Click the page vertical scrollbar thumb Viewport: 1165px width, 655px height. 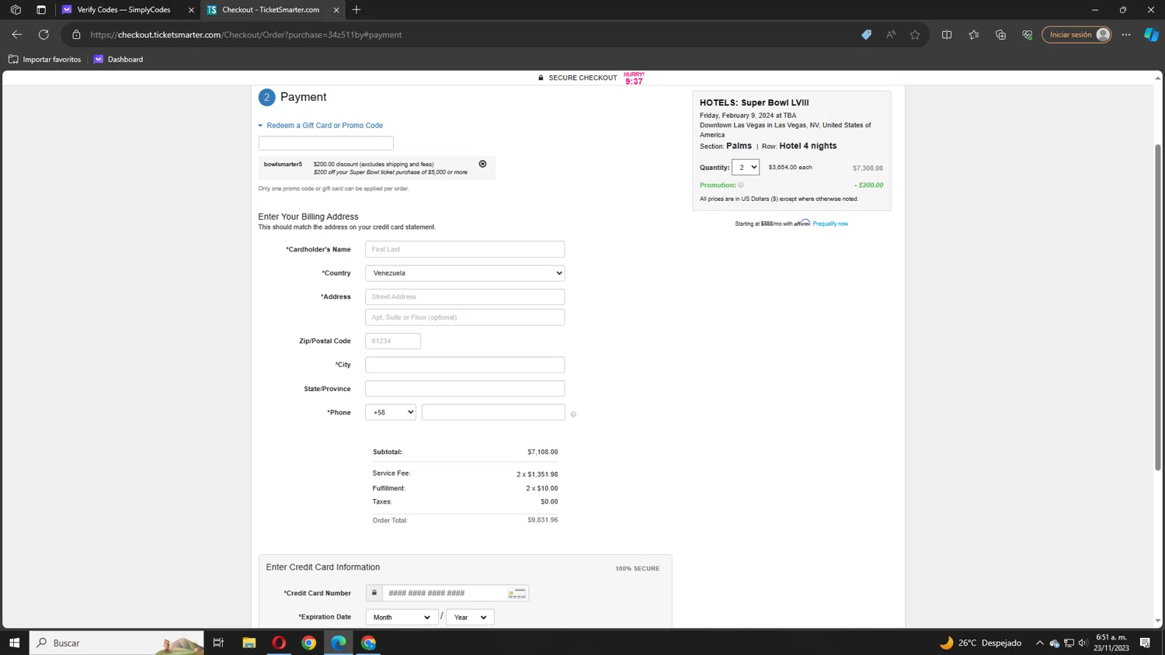coord(1157,307)
